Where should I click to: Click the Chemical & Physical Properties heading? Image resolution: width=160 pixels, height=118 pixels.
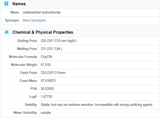coord(43,32)
